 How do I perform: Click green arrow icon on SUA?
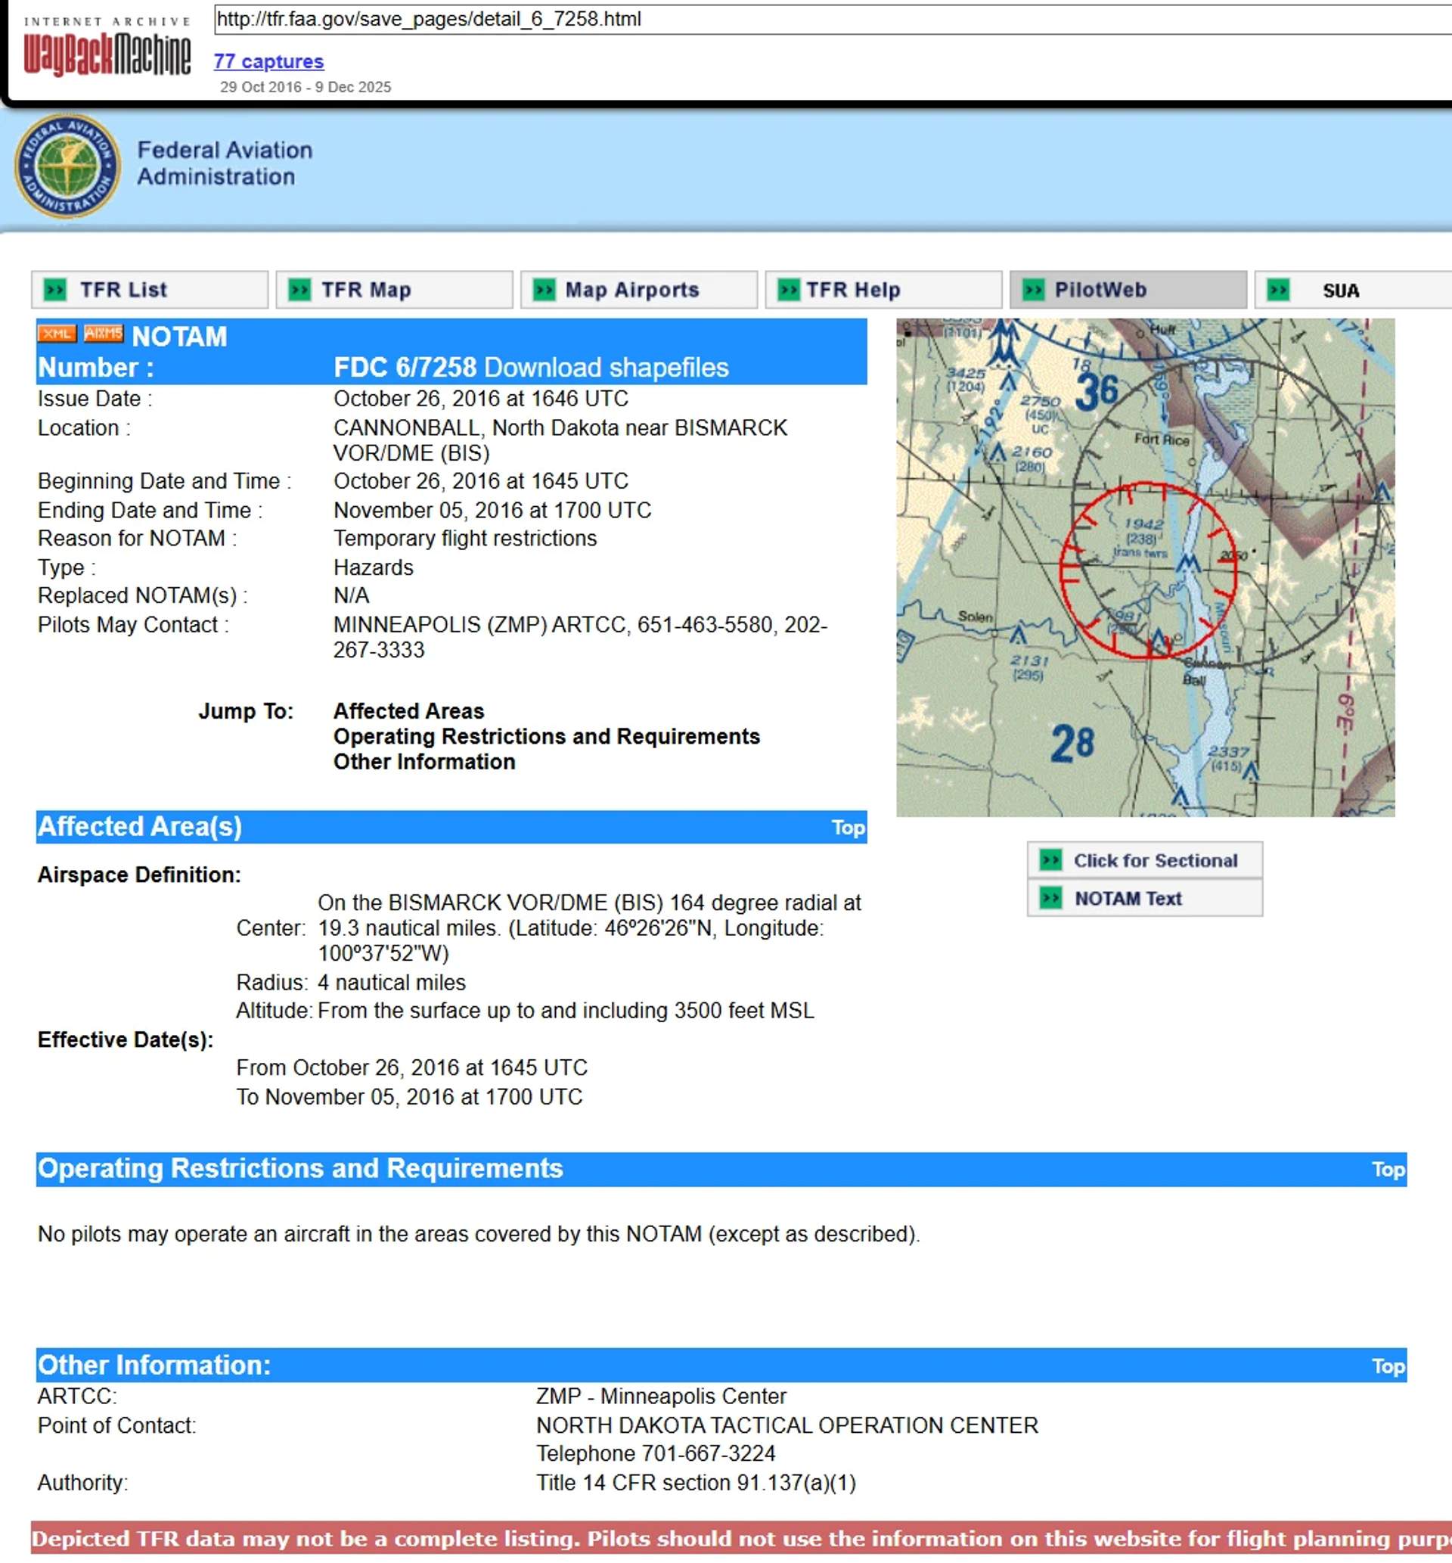coord(1278,290)
